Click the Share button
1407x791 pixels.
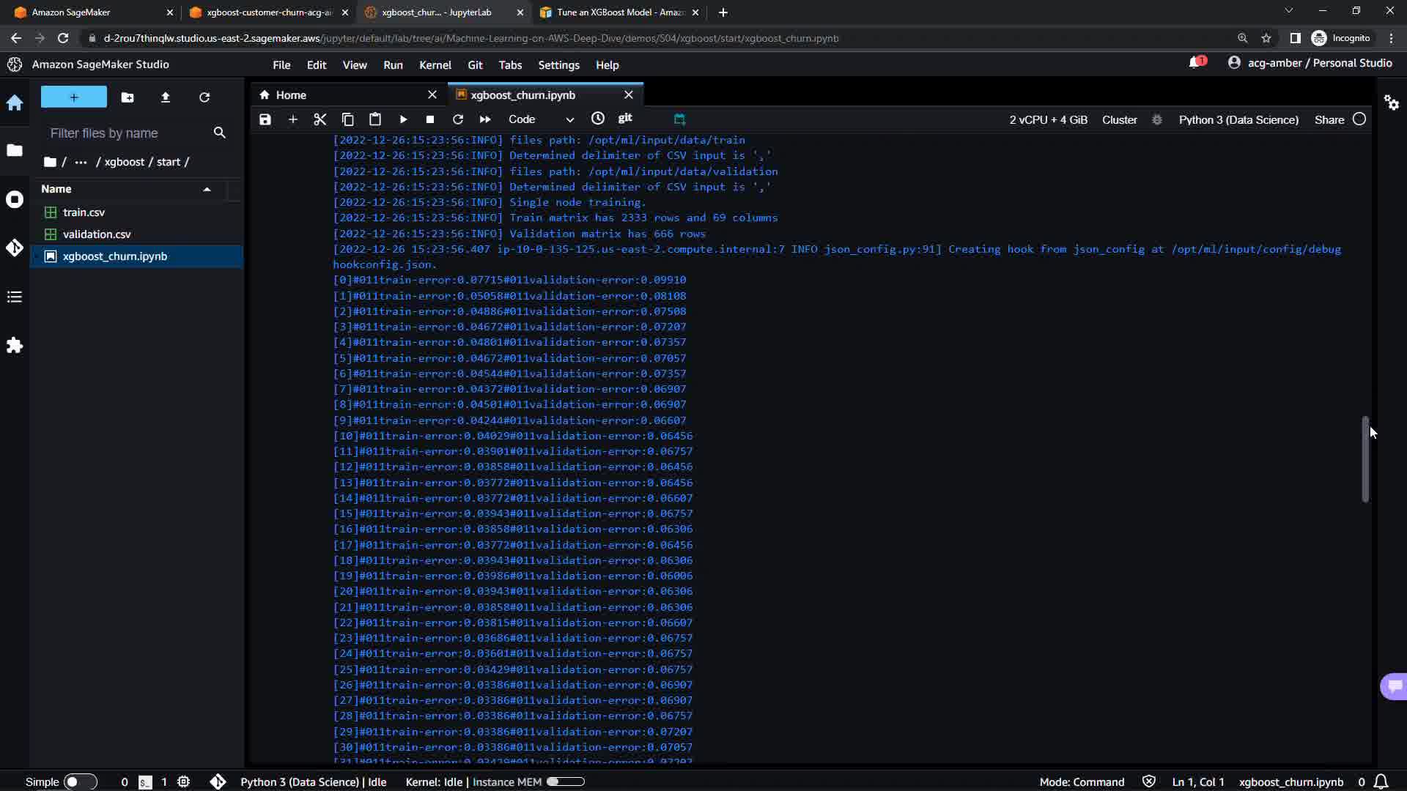pyautogui.click(x=1329, y=119)
